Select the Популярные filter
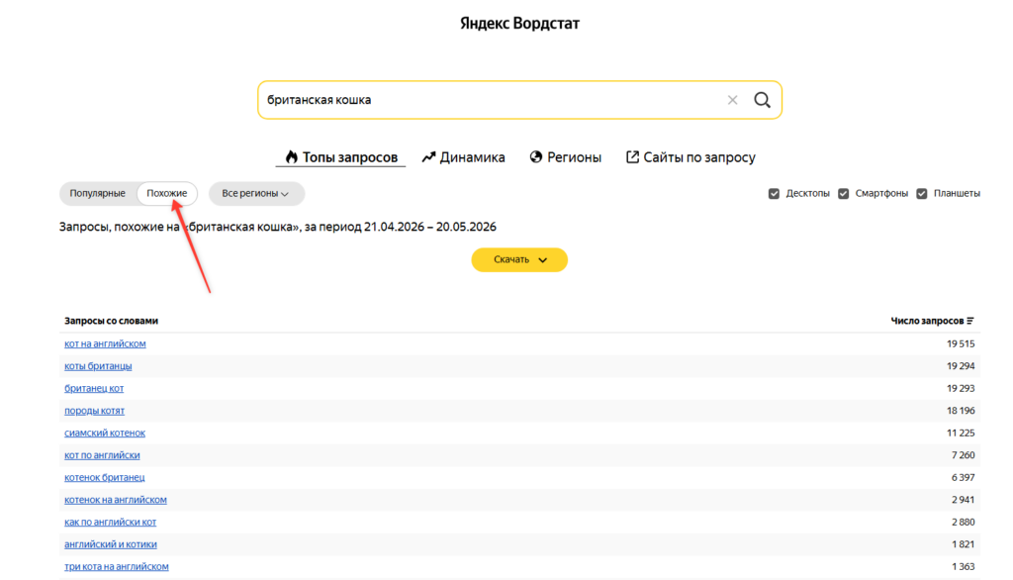Screen dimensions: 1013x580 (x=98, y=193)
